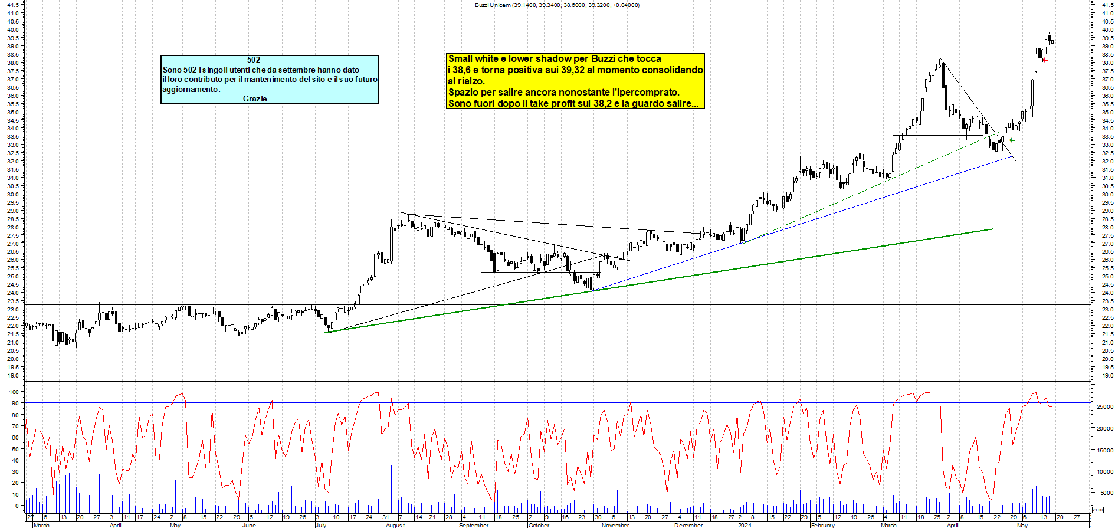Click the '23.5' price label on the left axis
1115x528 pixels.
tap(14, 301)
